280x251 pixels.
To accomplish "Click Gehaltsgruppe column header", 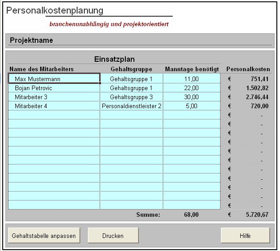I will (x=131, y=69).
